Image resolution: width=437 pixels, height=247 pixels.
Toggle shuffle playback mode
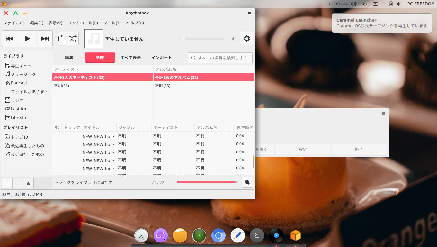[73, 39]
